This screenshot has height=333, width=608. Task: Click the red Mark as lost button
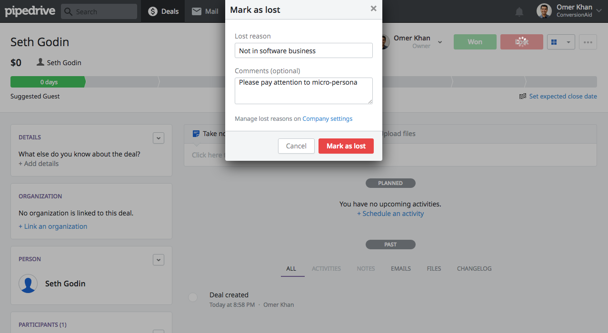click(346, 146)
